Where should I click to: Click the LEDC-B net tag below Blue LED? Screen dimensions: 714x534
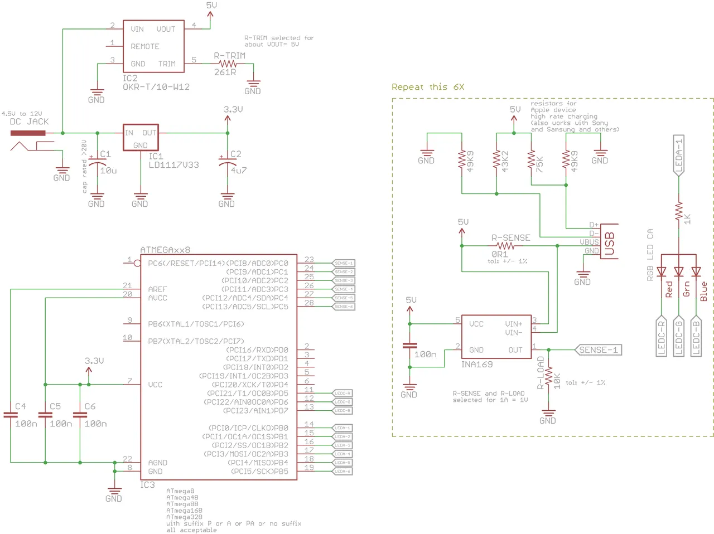coord(696,336)
